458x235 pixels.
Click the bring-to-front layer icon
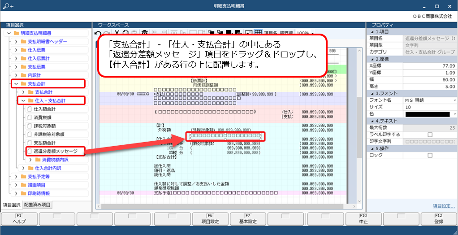point(212,33)
